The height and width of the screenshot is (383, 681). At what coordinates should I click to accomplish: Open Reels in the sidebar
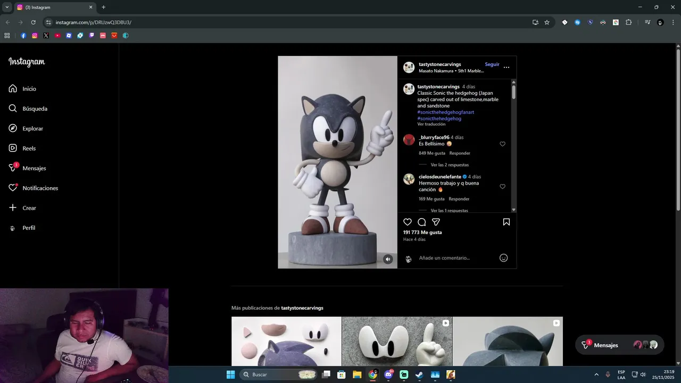[x=22, y=148]
